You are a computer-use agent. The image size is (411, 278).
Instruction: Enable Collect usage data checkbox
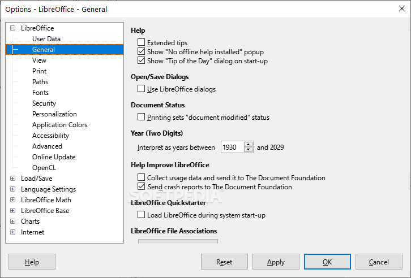(x=141, y=177)
